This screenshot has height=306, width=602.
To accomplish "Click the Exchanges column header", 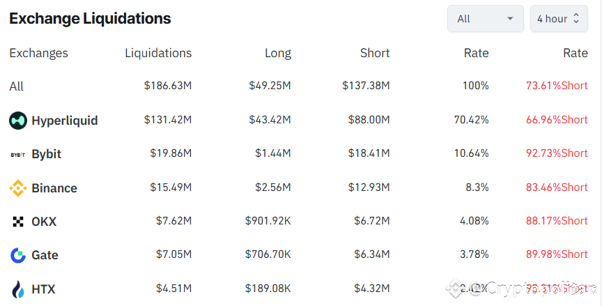I will tap(39, 53).
